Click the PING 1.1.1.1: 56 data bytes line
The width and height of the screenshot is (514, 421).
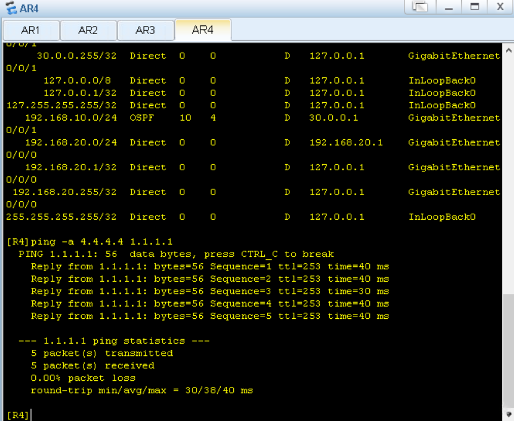click(176, 254)
